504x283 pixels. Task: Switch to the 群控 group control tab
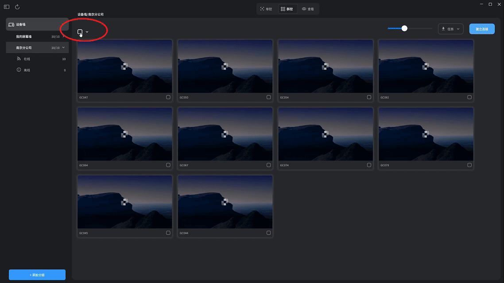pyautogui.click(x=287, y=9)
